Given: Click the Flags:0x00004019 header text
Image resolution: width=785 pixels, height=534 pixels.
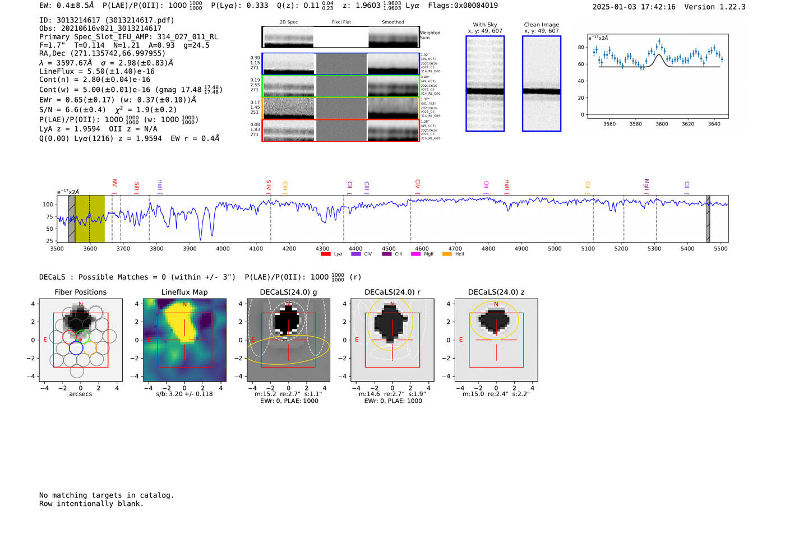Looking at the screenshot, I should click(463, 6).
